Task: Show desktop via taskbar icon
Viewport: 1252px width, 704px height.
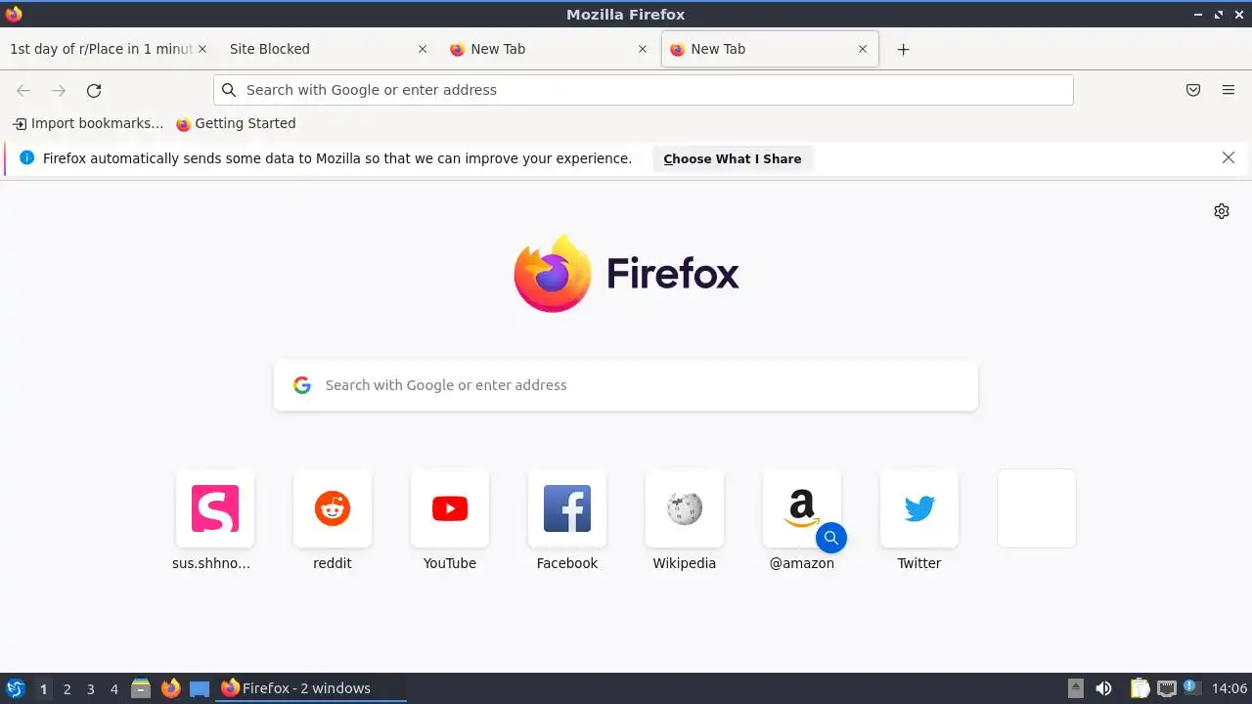Action: point(200,688)
